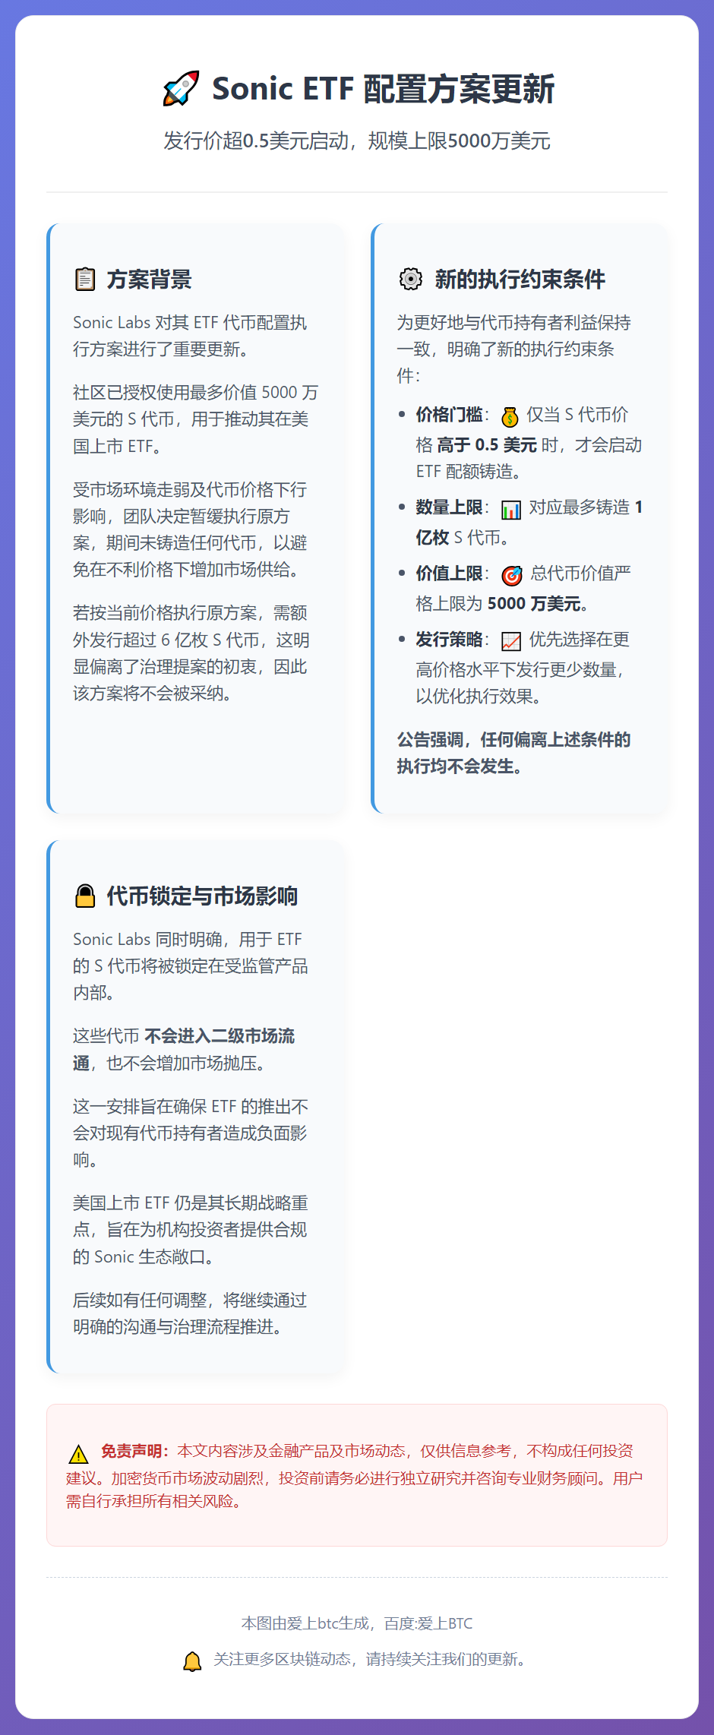Click the 数量上限 bullet label
Viewport: 714px width, 1735px height.
click(449, 507)
